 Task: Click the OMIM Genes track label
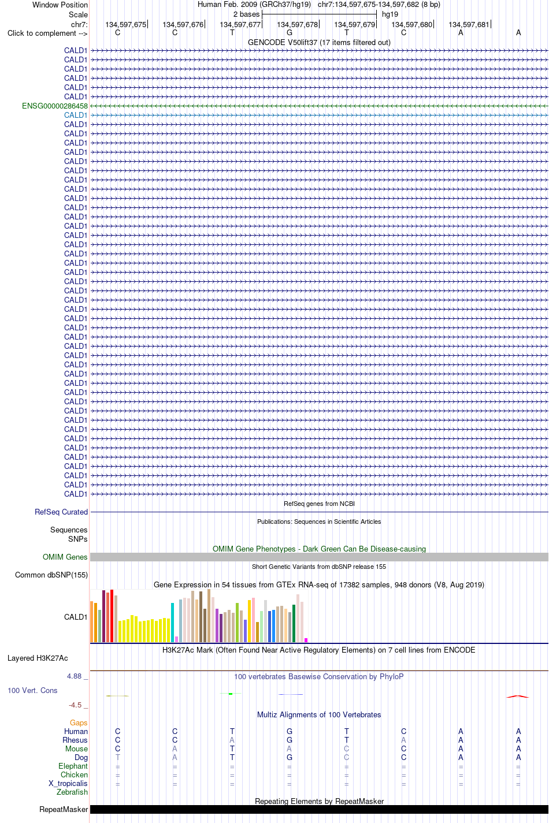point(65,557)
